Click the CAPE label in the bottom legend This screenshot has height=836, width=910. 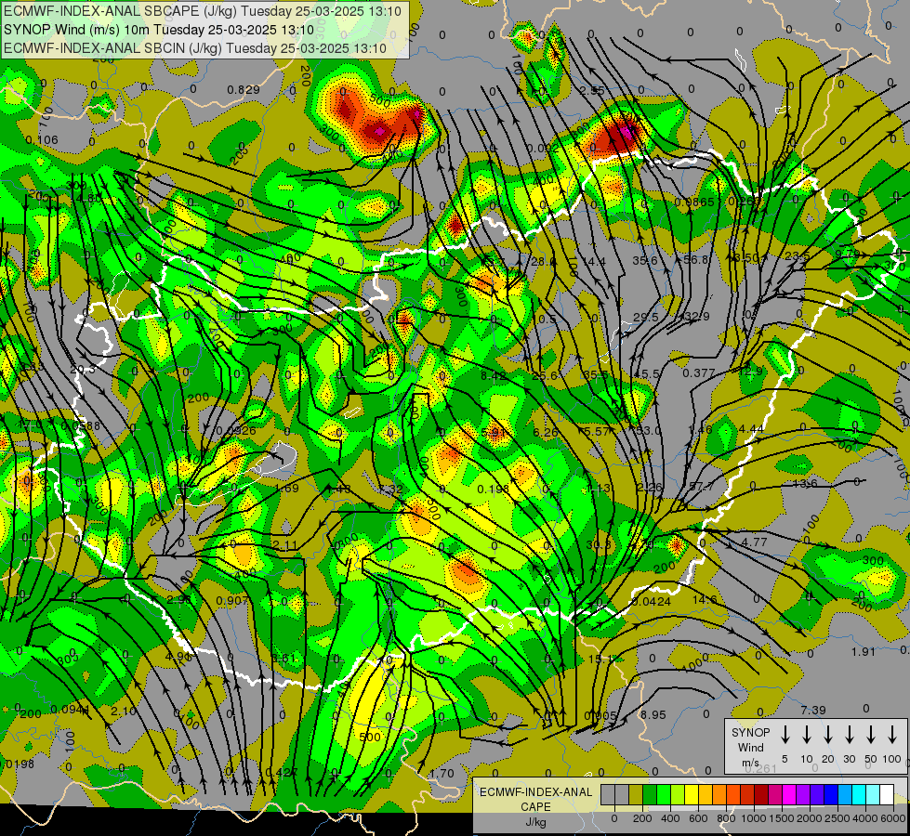point(535,807)
